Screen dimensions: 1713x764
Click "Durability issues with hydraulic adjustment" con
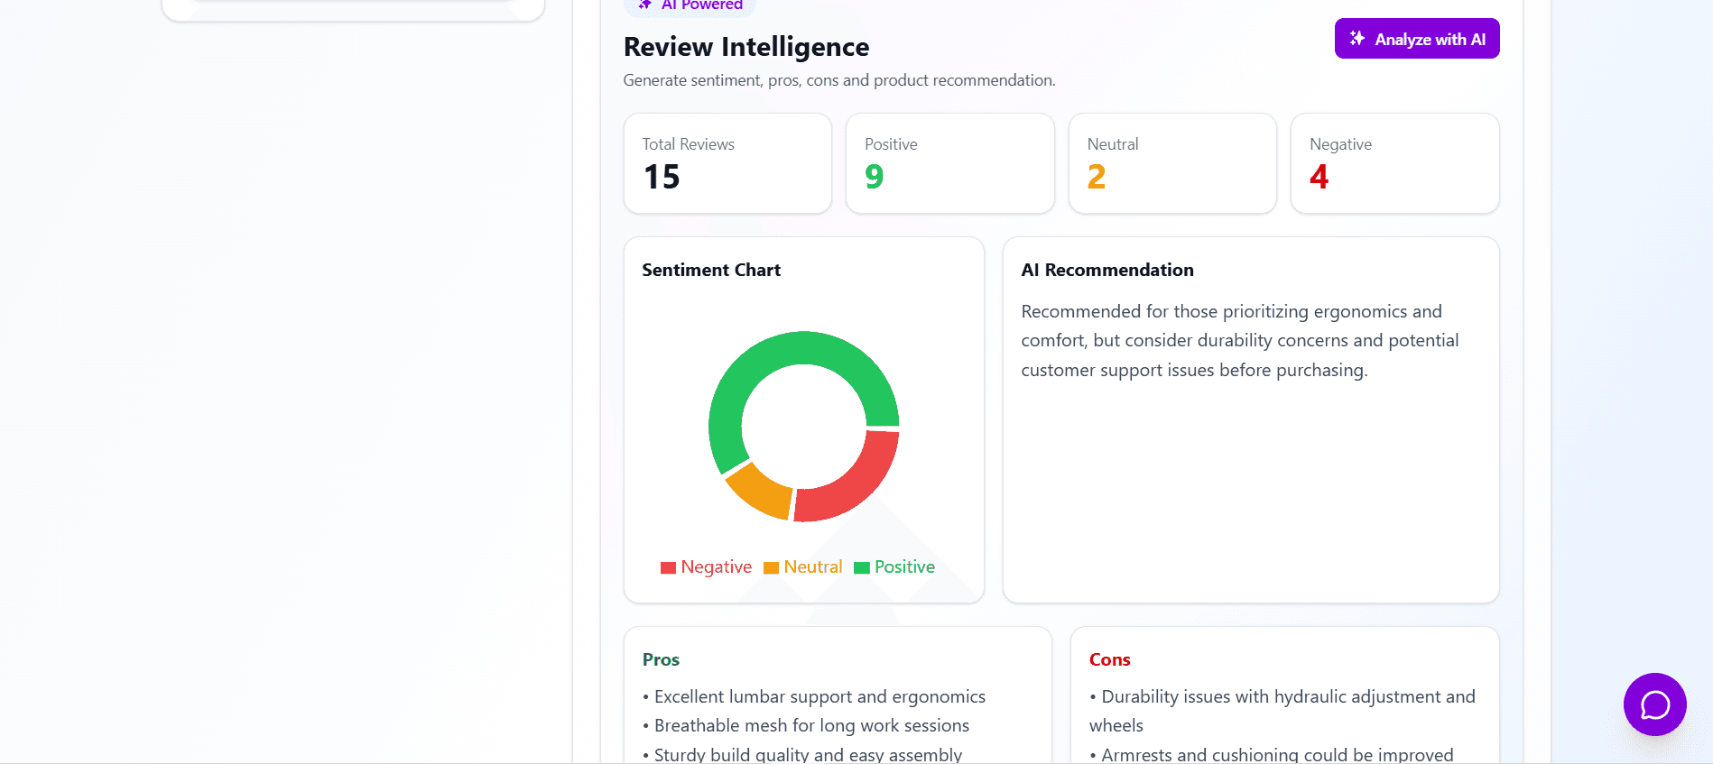coord(1282,711)
